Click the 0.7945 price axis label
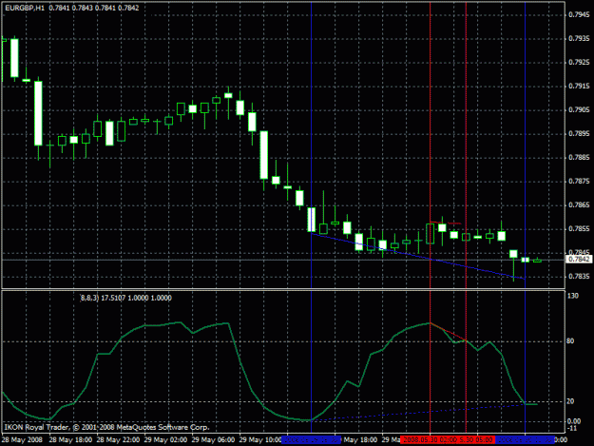This screenshot has height=446, width=594. [x=579, y=15]
